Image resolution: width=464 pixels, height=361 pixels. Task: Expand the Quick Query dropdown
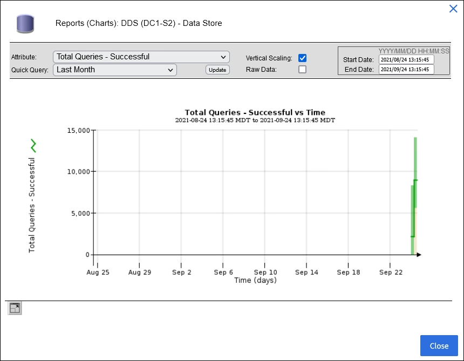(x=115, y=70)
